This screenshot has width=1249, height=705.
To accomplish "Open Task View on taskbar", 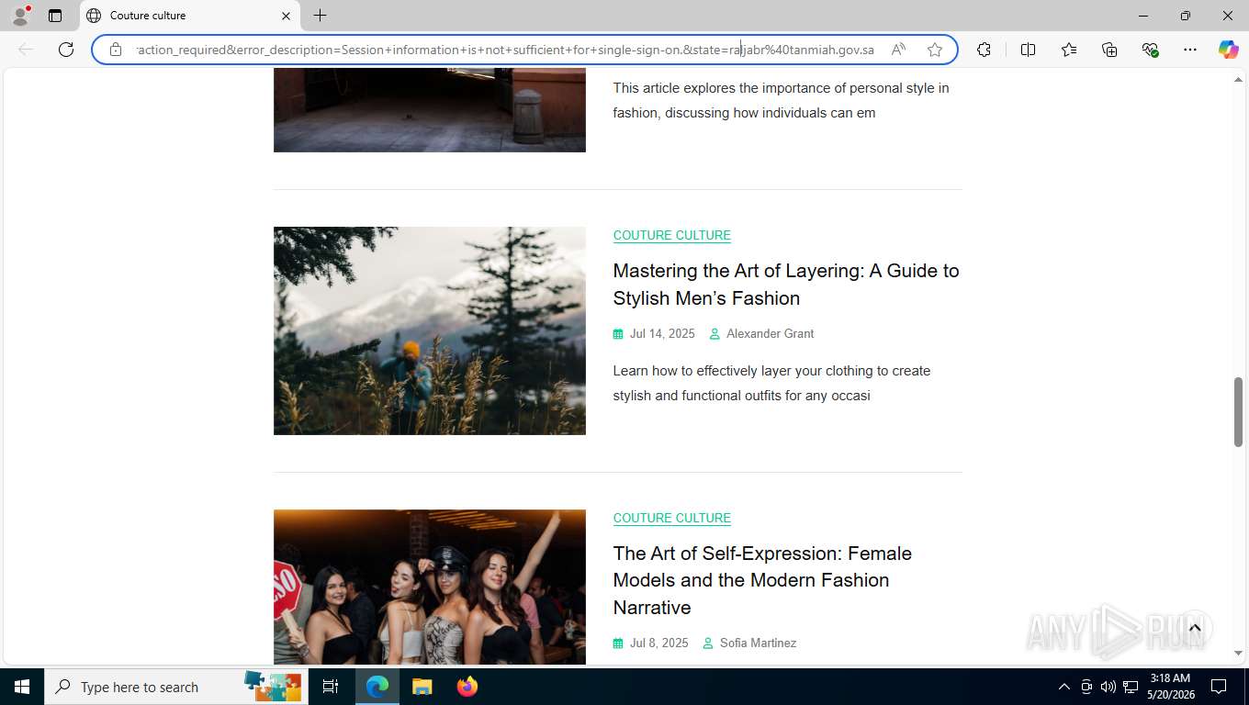I will (331, 687).
